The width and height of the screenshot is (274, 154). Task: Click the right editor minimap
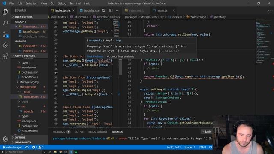(x=263, y=41)
